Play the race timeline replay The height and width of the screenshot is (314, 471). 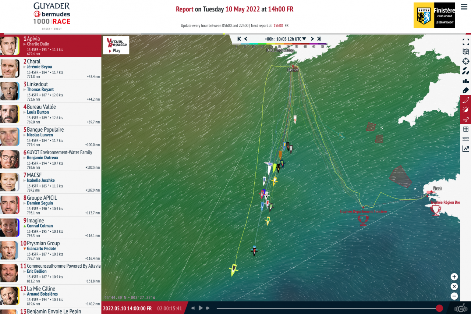[x=201, y=308]
